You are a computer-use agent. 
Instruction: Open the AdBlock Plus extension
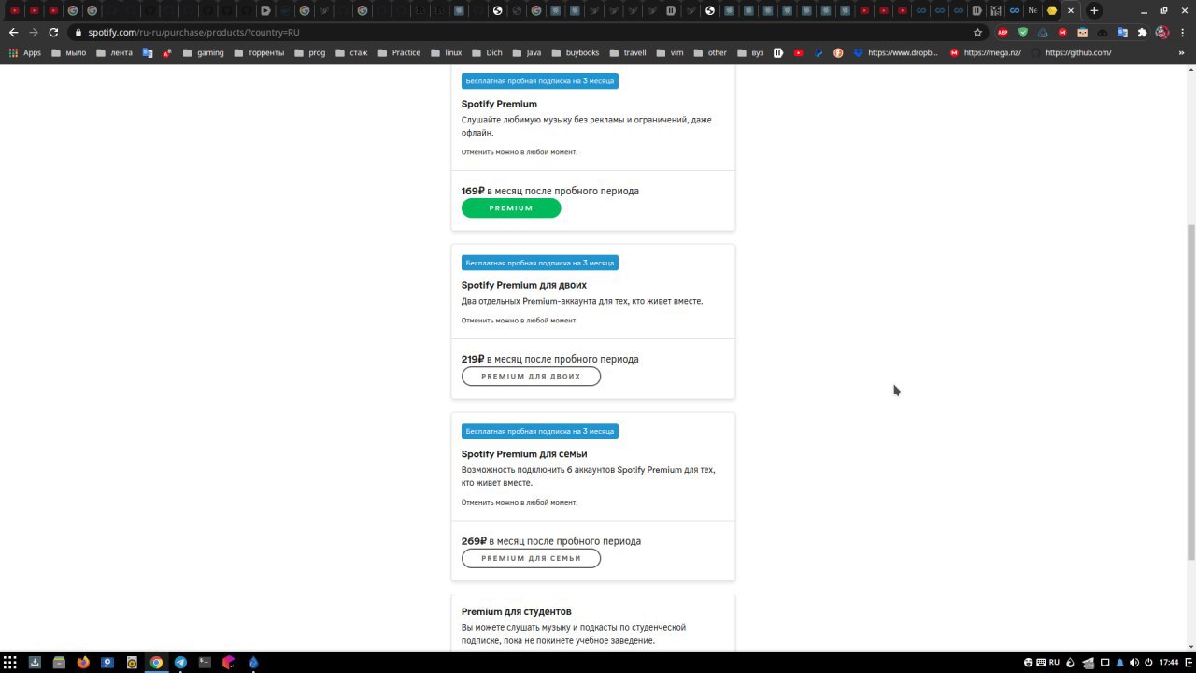1003,32
